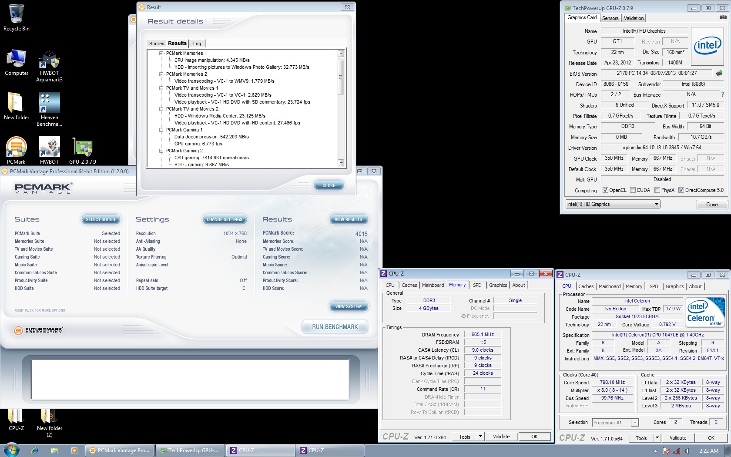Click the CLOSE button in Result details
Image resolution: width=731 pixels, height=457 pixels.
point(329,186)
